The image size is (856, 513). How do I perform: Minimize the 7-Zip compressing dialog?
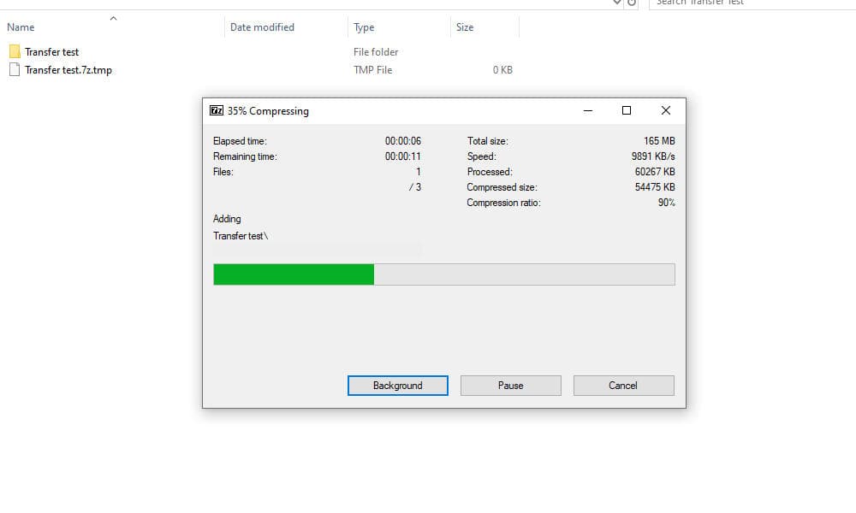click(x=588, y=110)
